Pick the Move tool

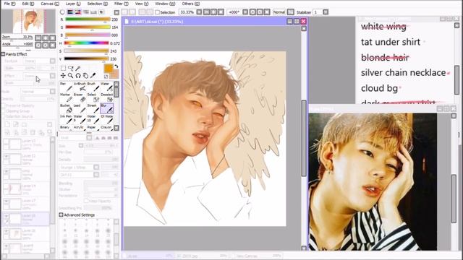[63, 76]
